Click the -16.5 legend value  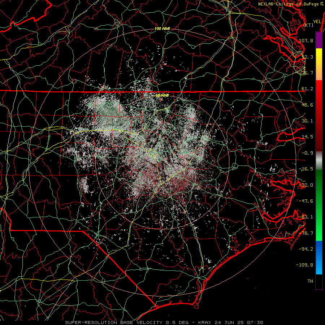pos(306,169)
